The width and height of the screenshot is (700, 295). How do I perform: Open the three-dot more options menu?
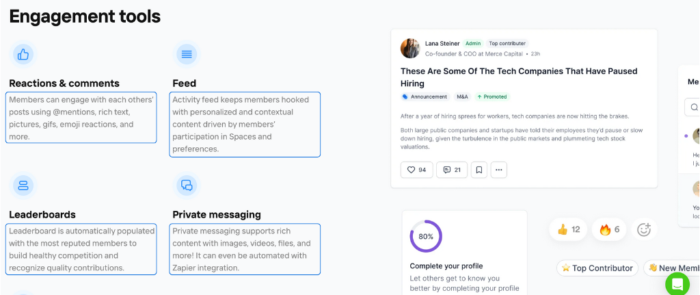point(498,170)
